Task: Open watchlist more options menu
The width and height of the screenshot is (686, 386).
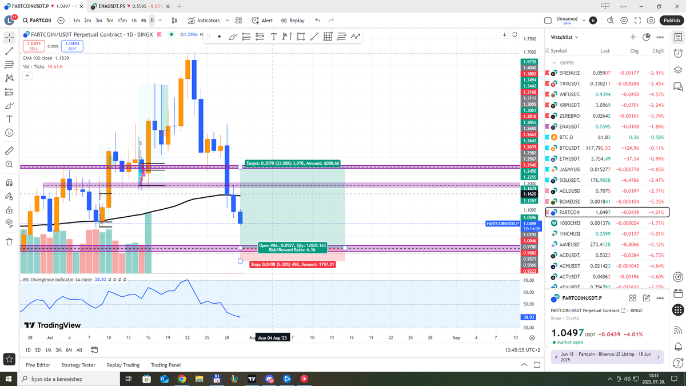Action: [660, 37]
